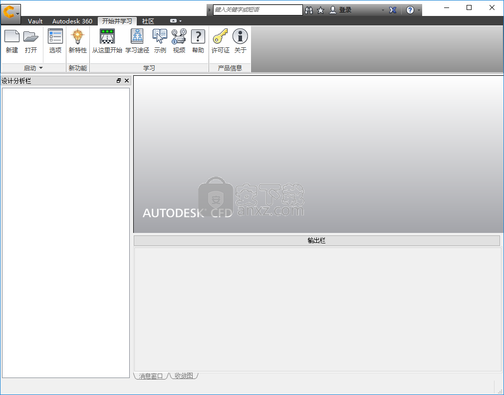The image size is (504, 395).
Task: Float the 设计分析栏 panel with restore icon
Action: 119,81
